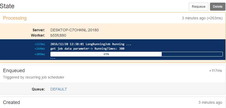The height and width of the screenshot is (108, 226).
Task: Click the Requeue button
Action: pos(199,7)
